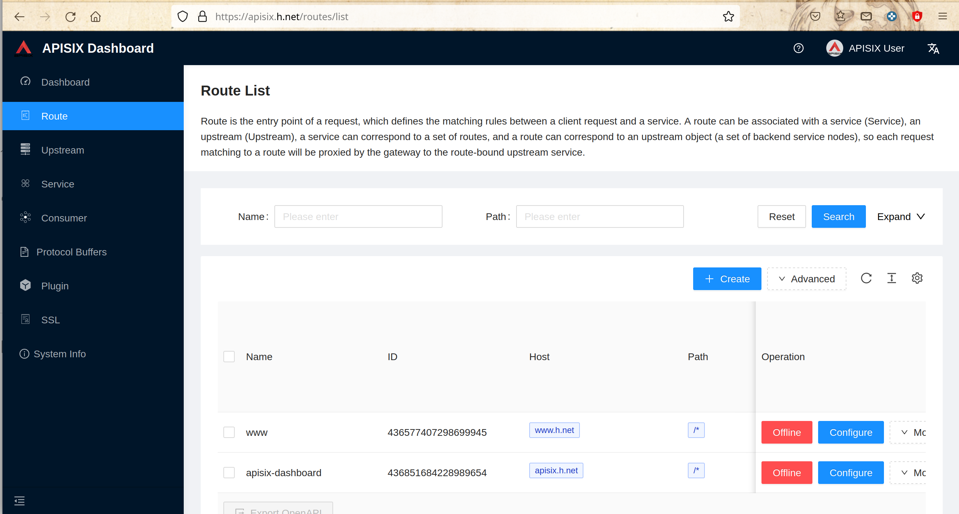Open the Advanced dropdown
The image size is (959, 514).
point(806,278)
